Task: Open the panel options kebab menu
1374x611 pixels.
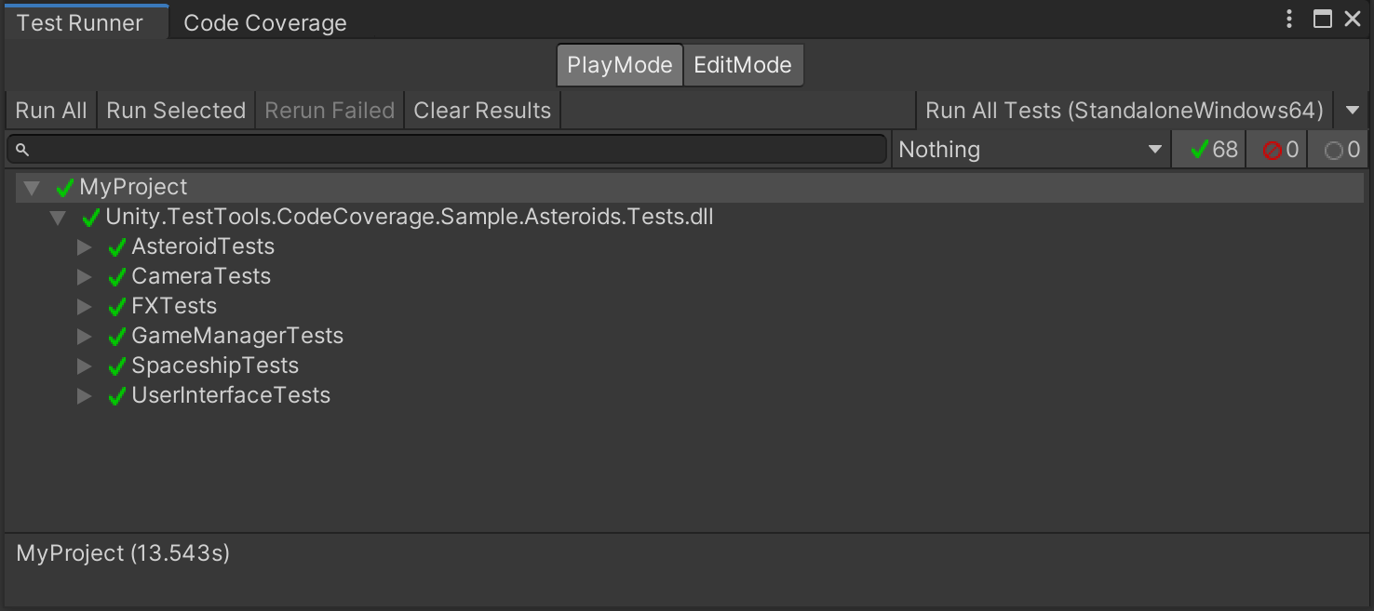Action: pyautogui.click(x=1288, y=19)
